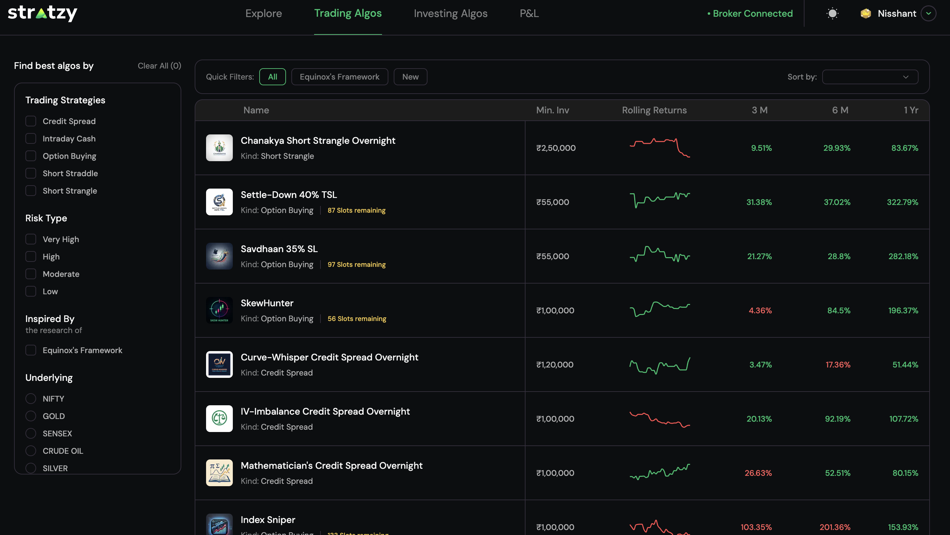This screenshot has width=950, height=535.
Task: Click the SkewHunter rolling returns sparkline
Action: coord(659,310)
